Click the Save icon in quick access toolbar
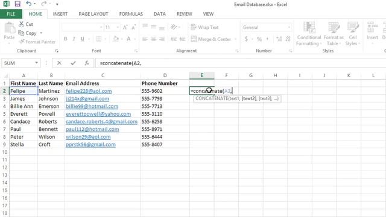 (x=17, y=4)
